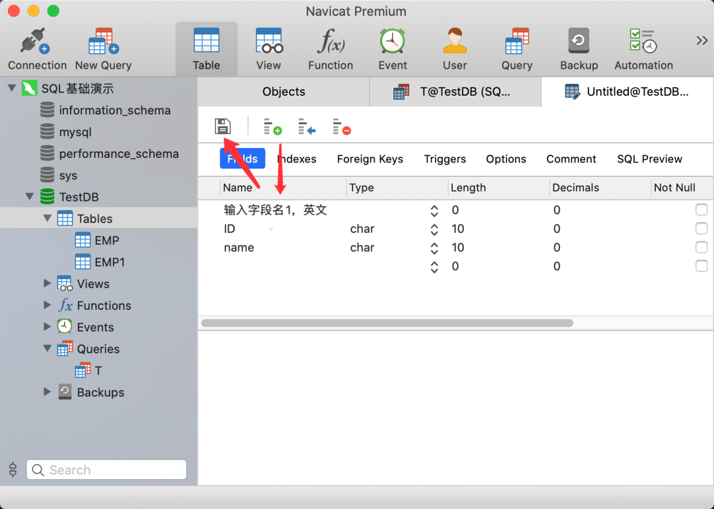
Task: Open the SQL Preview tab
Action: pyautogui.click(x=649, y=159)
